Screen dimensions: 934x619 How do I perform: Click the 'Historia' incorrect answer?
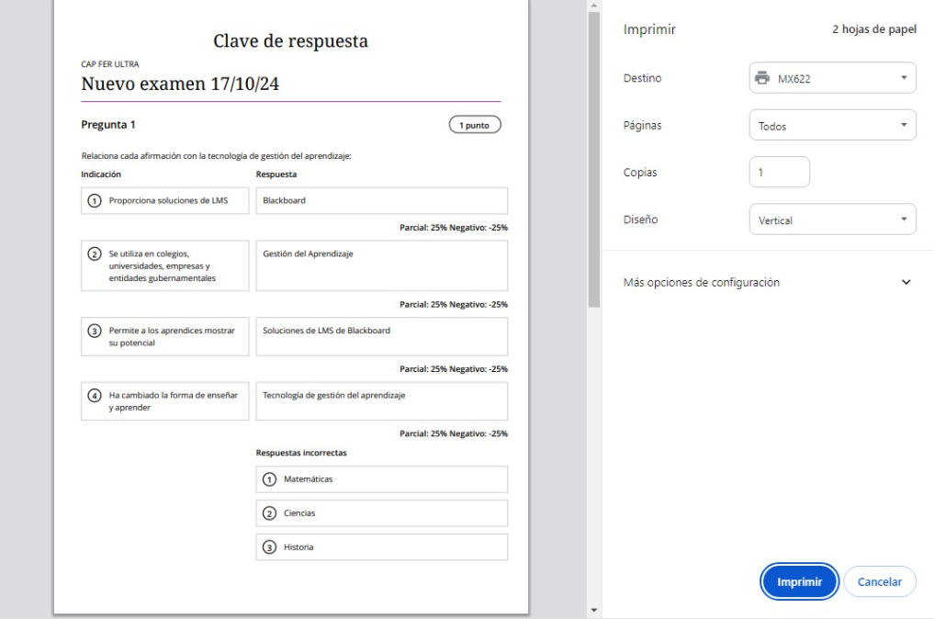[x=382, y=547]
